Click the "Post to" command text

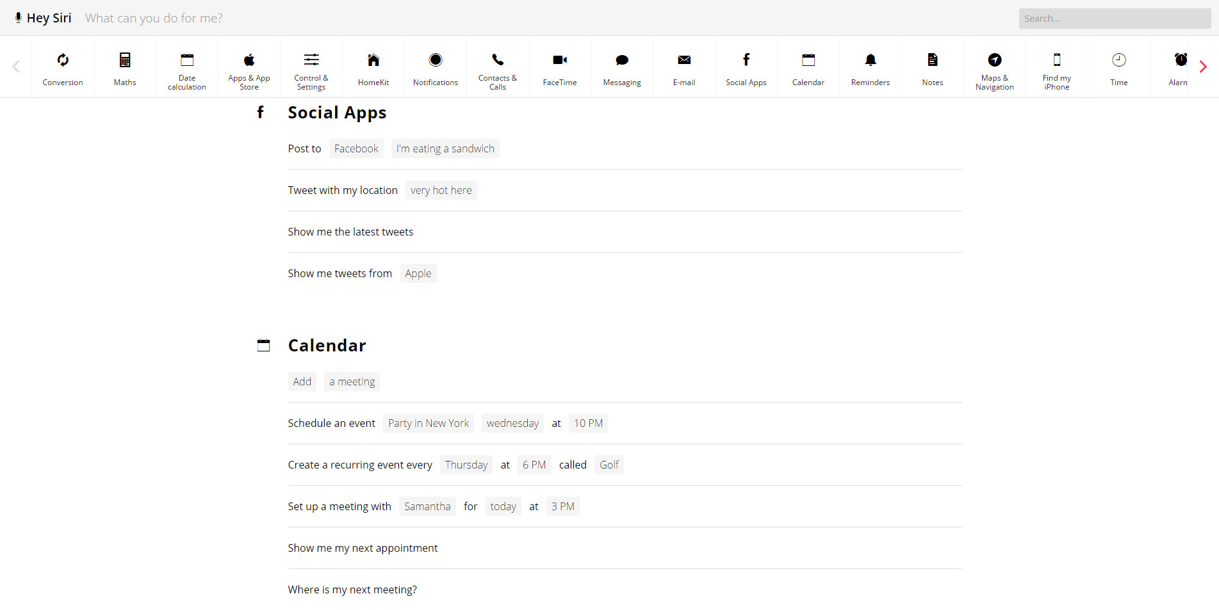pos(304,148)
